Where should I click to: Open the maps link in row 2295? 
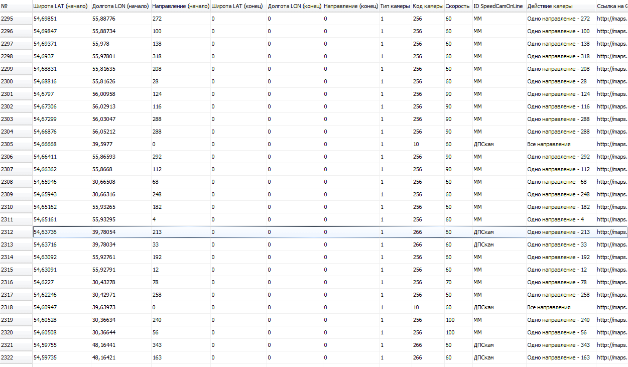611,19
